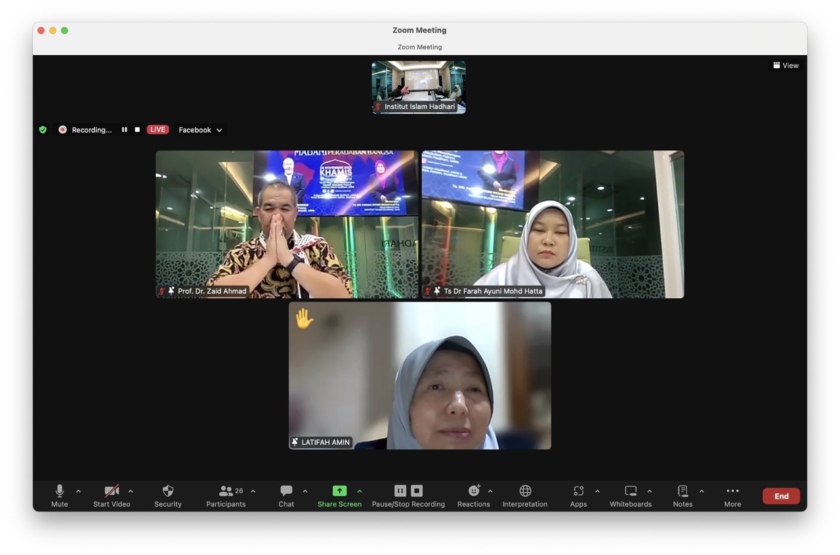Viewport: 840px width, 555px height.
Task: Expand video options arrow beside Start Video
Action: (x=131, y=491)
